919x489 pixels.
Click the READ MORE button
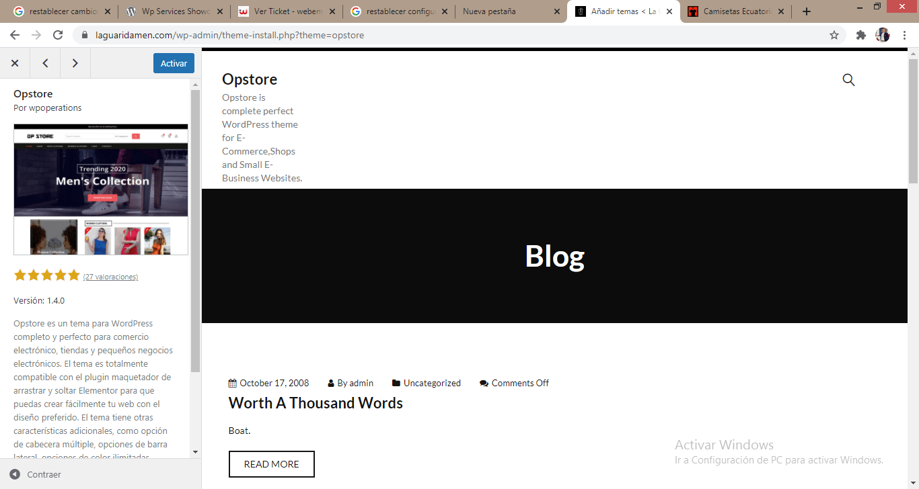click(x=272, y=464)
